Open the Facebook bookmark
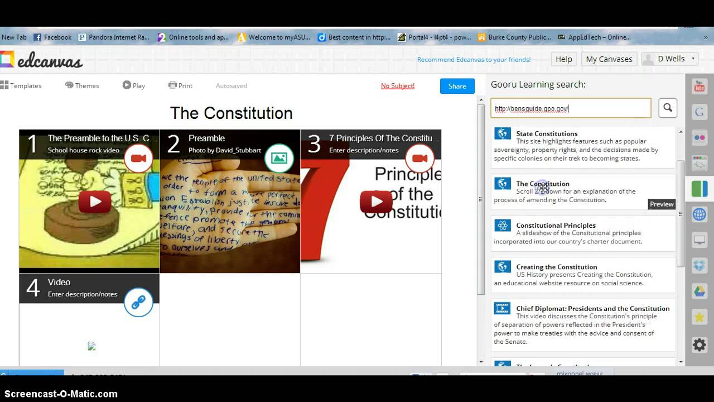This screenshot has width=714, height=402. 53,37
